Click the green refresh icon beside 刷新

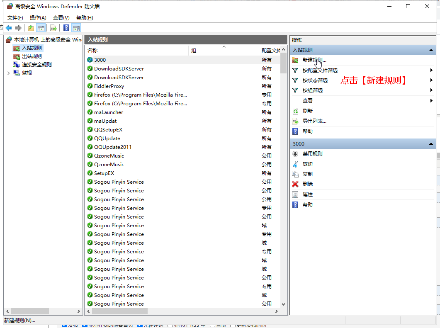tap(295, 111)
